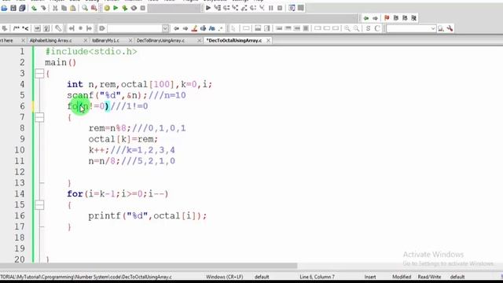Toggle Match case with Aa icon
This screenshot has width=503, height=283.
[211, 28]
